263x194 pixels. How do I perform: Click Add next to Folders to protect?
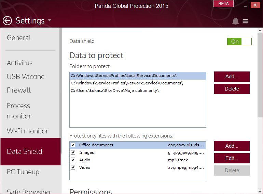(x=232, y=77)
